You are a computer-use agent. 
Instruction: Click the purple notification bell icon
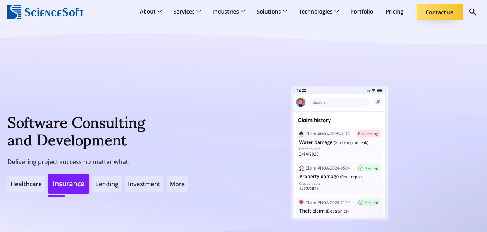point(378,102)
